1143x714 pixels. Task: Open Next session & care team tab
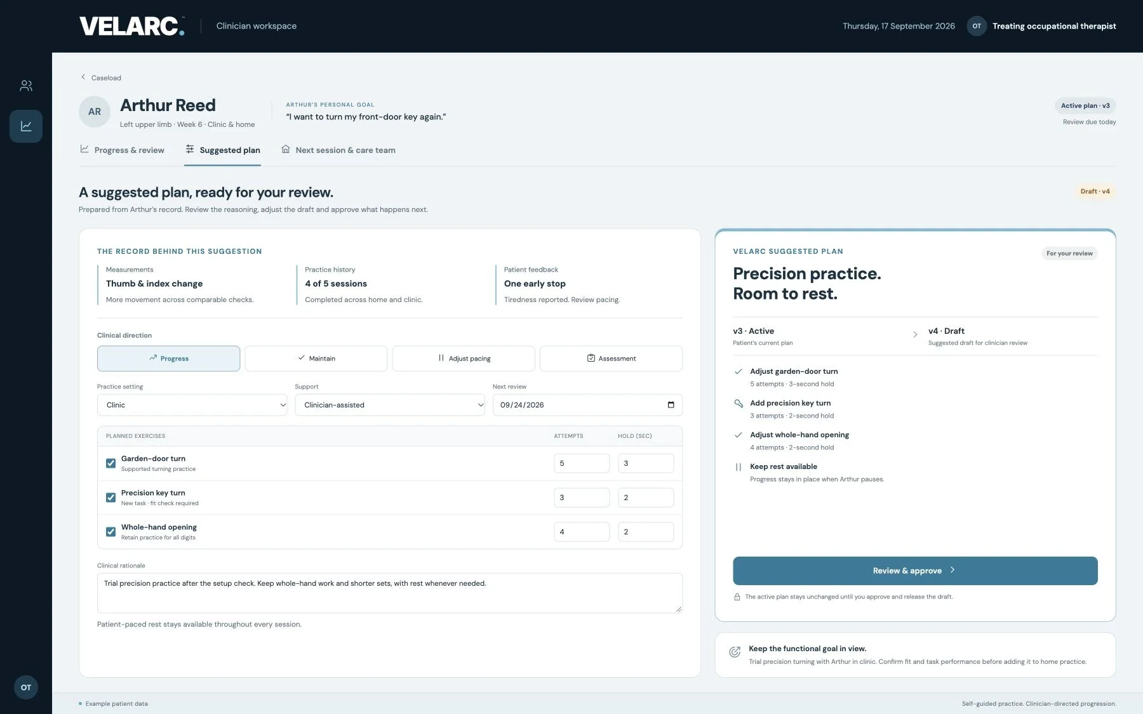pyautogui.click(x=338, y=150)
